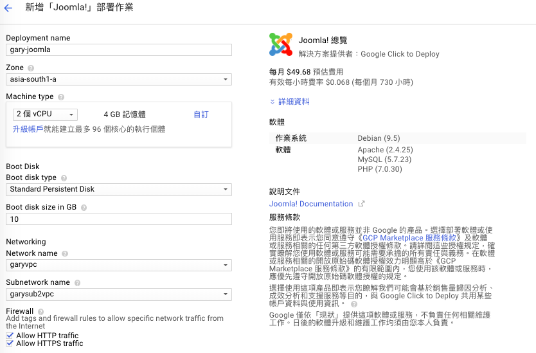Click the page title 新增「Joomla!」部署作業
Viewport: 536px width, 353px height.
click(79, 8)
